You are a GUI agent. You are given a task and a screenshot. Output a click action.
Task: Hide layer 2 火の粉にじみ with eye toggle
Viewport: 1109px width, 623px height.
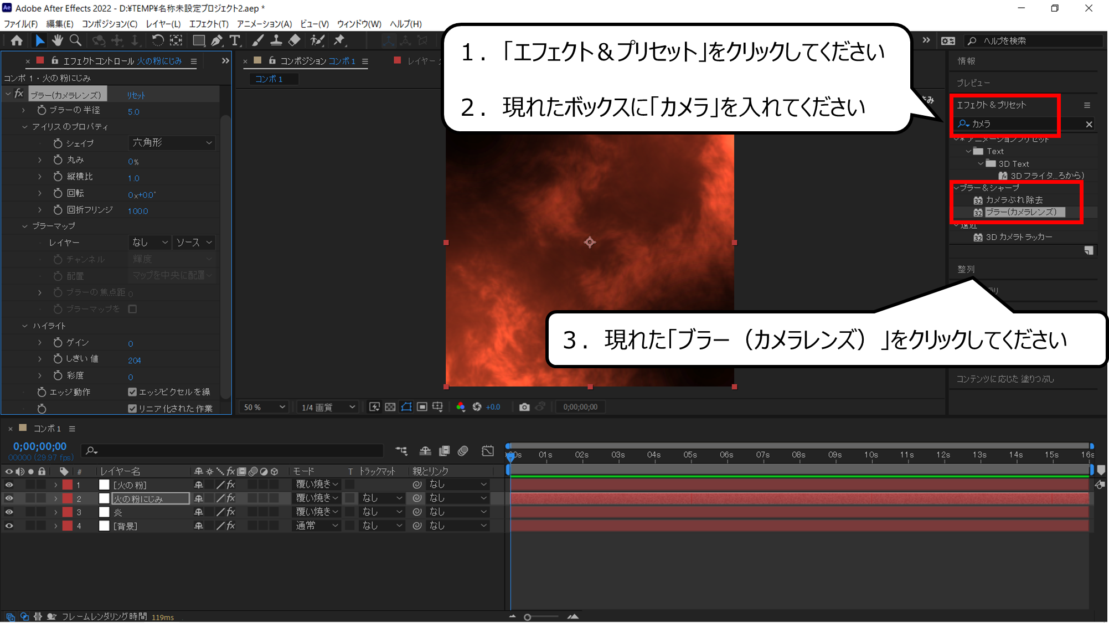coord(9,498)
